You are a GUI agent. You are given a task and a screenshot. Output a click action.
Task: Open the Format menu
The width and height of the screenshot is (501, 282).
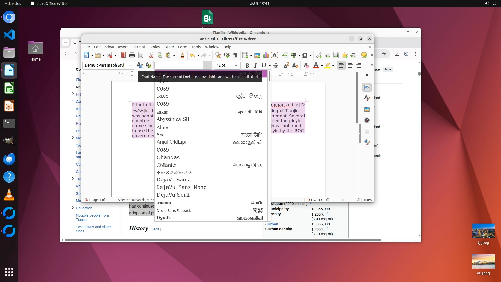(139, 47)
